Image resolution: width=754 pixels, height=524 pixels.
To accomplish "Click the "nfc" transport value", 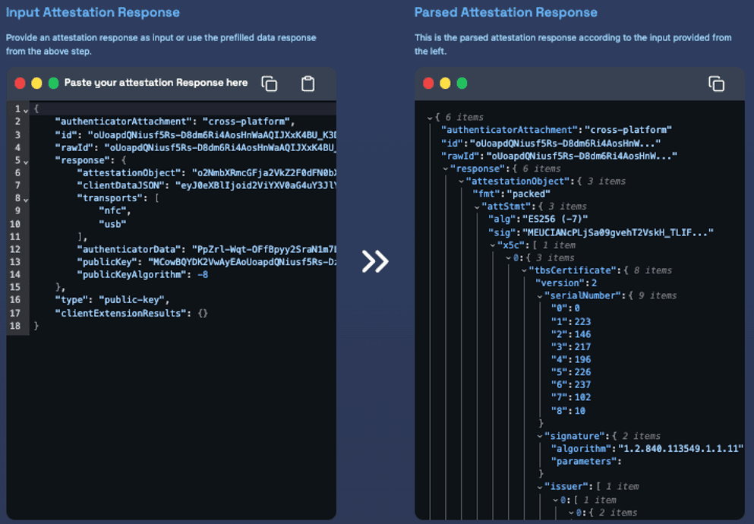I will click(113, 211).
